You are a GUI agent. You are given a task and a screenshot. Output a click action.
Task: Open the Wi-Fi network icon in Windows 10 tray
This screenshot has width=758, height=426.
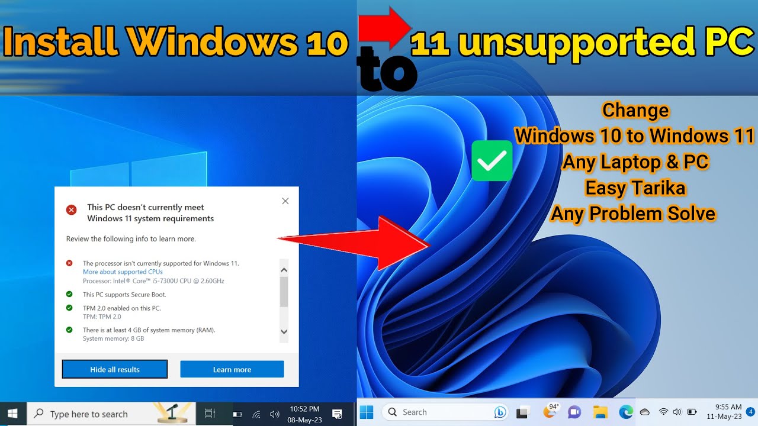pyautogui.click(x=256, y=415)
